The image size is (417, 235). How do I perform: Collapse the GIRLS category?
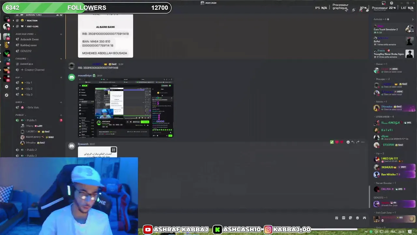20,102
